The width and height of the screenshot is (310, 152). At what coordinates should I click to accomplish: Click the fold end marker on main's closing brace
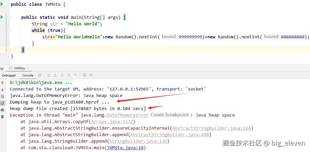coord(9,50)
